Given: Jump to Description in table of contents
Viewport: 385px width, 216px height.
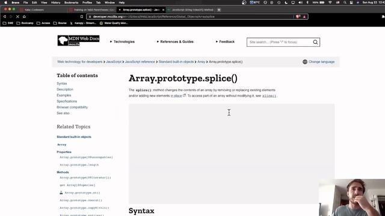Looking at the screenshot, I should coord(65,89).
